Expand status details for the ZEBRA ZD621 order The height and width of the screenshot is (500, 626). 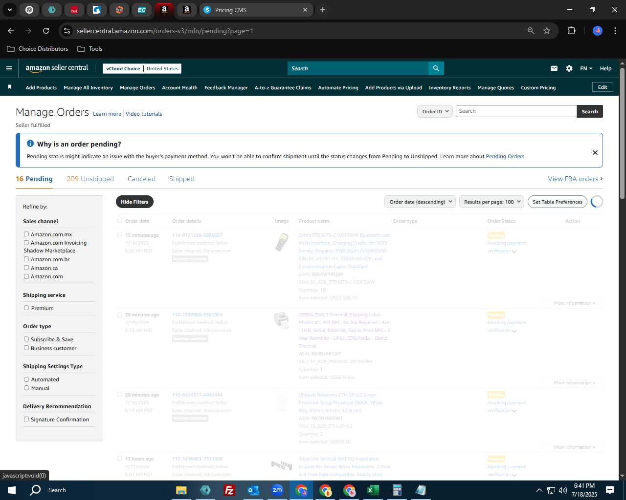click(514, 331)
